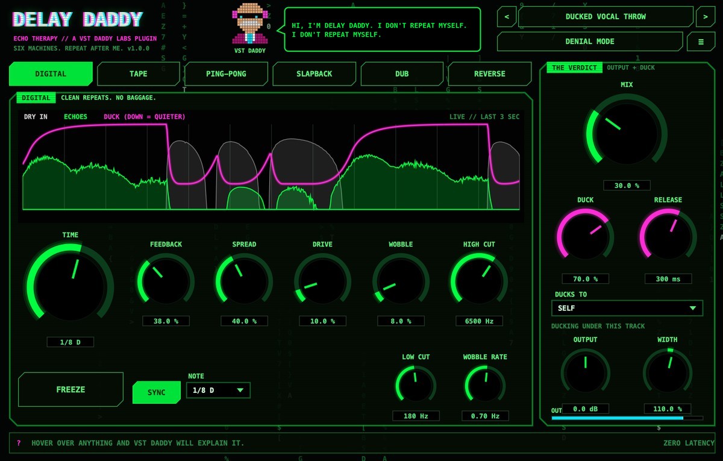Screen dimensions: 723x461
Task: Go to previous preset arrow
Action: tap(506, 17)
